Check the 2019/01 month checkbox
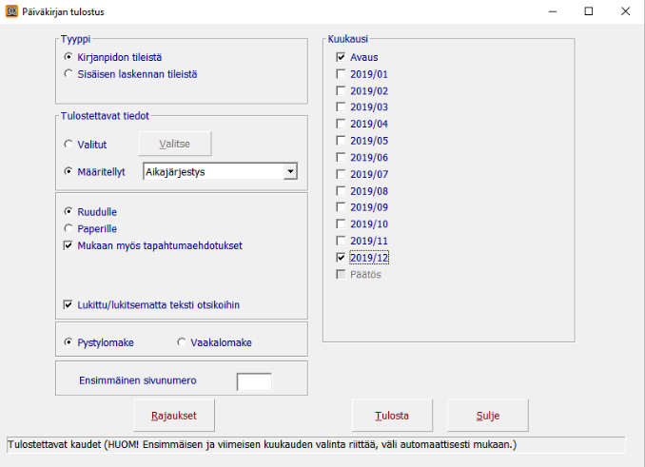The width and height of the screenshot is (645, 467). point(342,74)
